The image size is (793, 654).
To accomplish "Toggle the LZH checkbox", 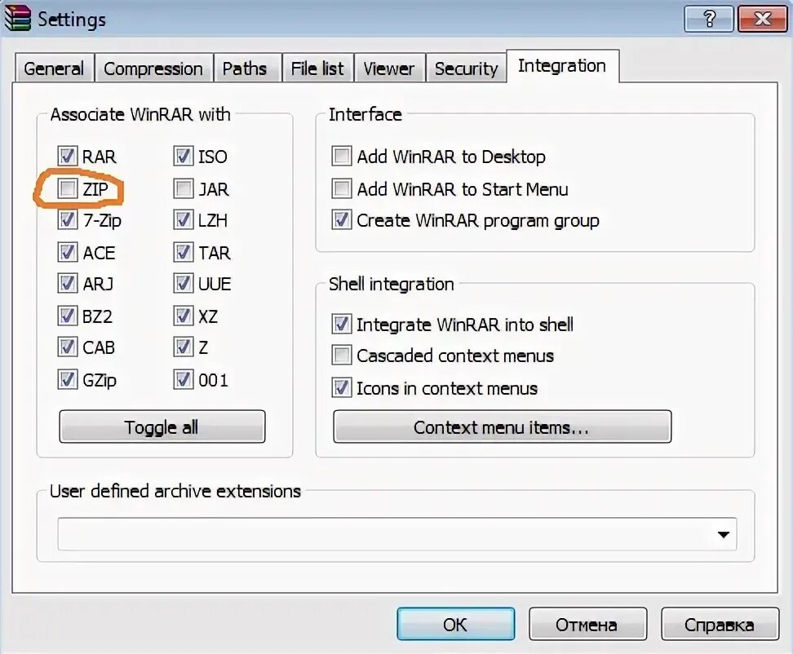I will click(183, 220).
